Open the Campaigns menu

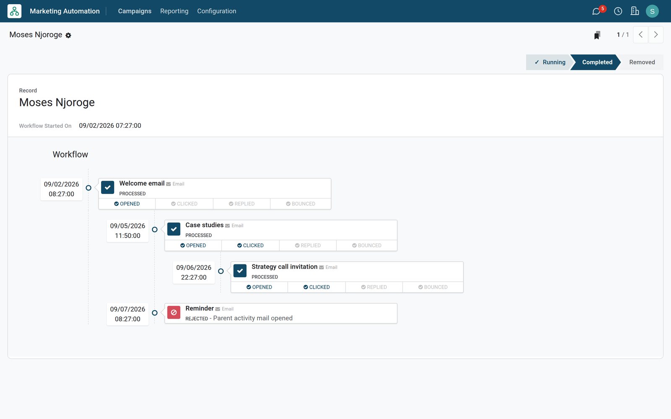pos(135,11)
